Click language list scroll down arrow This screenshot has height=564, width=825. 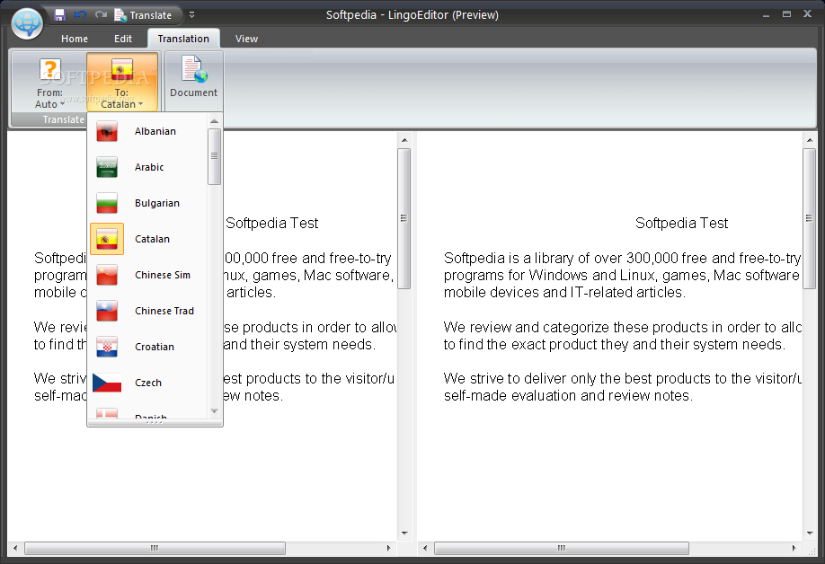[214, 411]
